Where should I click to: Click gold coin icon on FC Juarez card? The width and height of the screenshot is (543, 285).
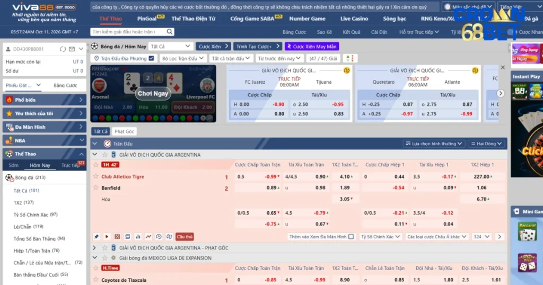pos(346,70)
